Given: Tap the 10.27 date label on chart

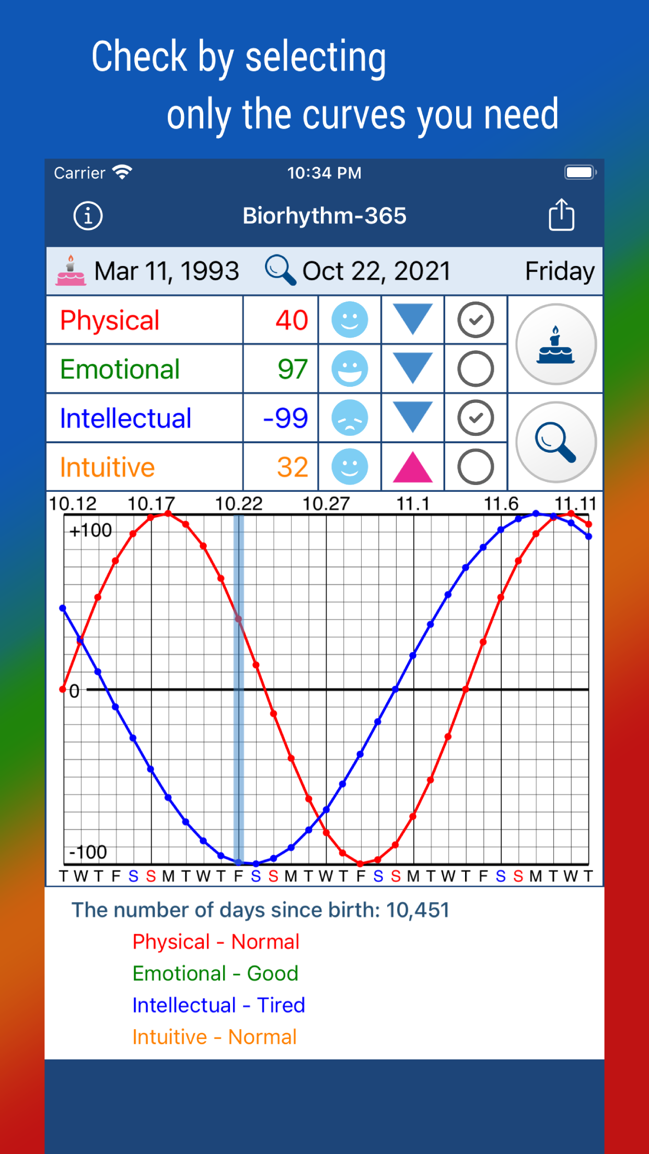Looking at the screenshot, I should [x=326, y=504].
